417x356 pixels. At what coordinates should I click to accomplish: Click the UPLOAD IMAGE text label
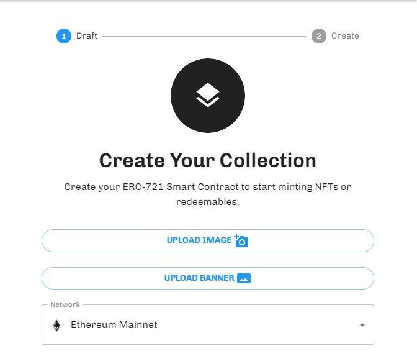pyautogui.click(x=199, y=240)
